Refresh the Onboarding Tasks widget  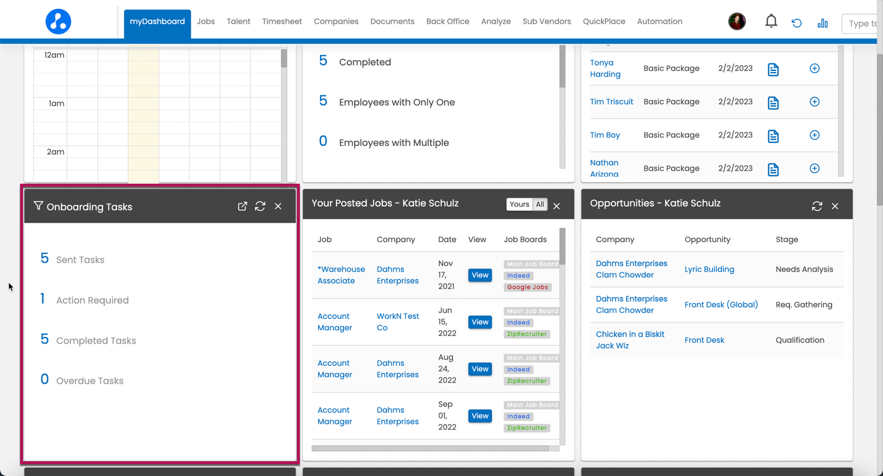point(260,206)
